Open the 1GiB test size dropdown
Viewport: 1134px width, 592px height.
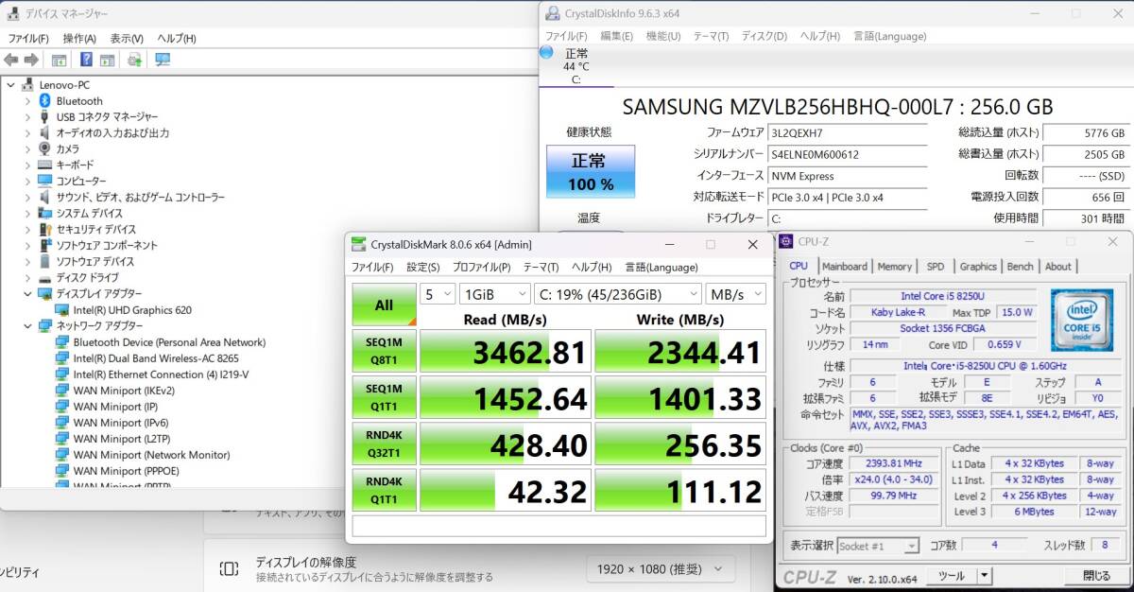(x=493, y=294)
